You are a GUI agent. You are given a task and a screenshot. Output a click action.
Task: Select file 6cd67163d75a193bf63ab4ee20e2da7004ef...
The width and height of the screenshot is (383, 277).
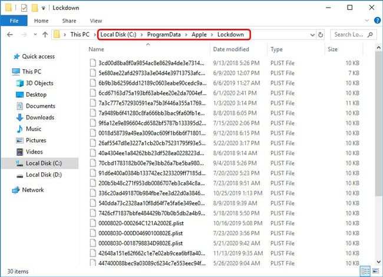(x=153, y=93)
